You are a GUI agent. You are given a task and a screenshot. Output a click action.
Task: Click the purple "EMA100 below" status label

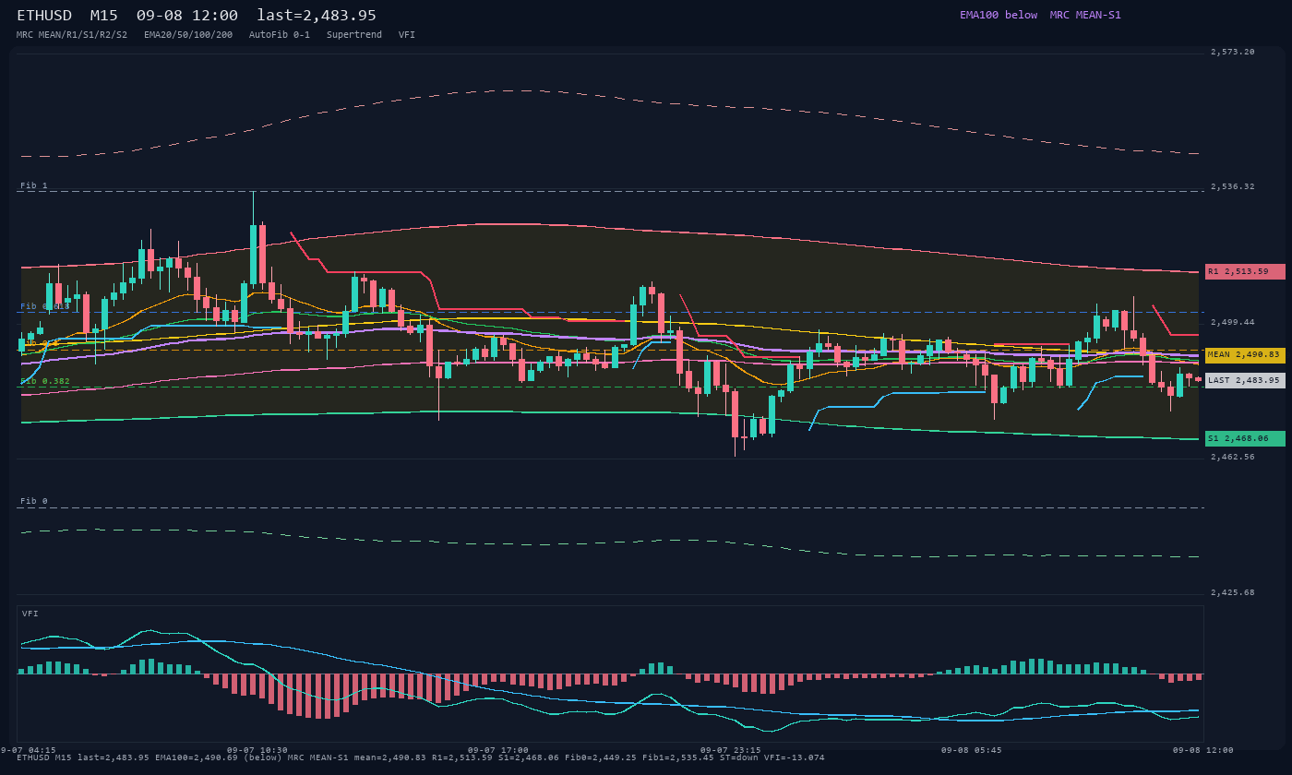(x=999, y=15)
